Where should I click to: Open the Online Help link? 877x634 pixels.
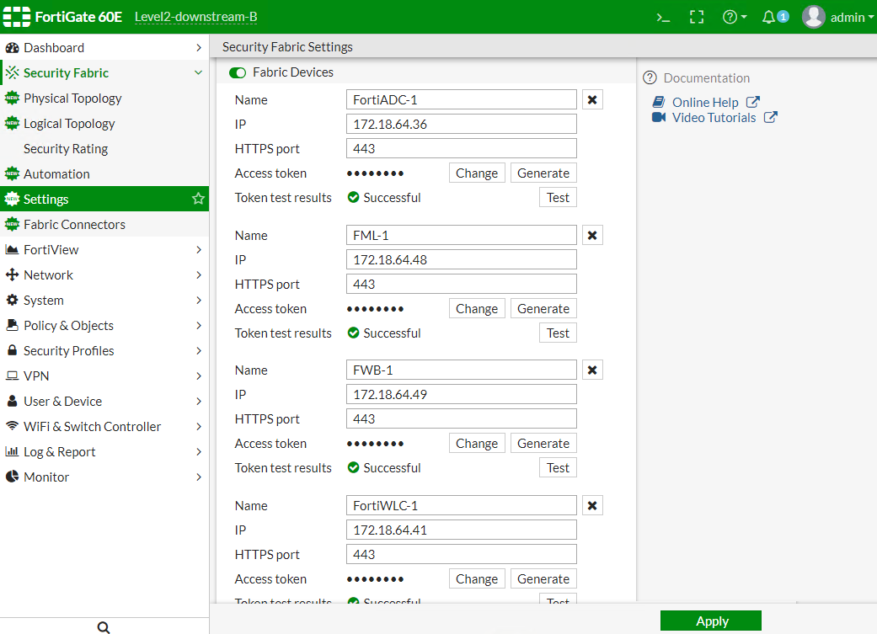click(705, 103)
